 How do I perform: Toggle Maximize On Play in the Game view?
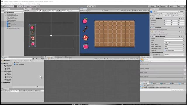(126, 11)
